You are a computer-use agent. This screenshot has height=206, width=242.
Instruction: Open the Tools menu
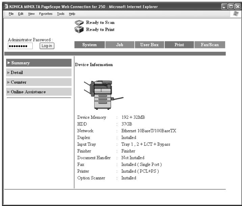pos(61,14)
